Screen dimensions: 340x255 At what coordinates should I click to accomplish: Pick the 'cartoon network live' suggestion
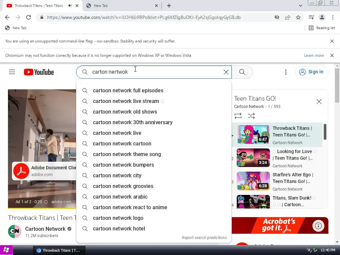tap(154, 133)
